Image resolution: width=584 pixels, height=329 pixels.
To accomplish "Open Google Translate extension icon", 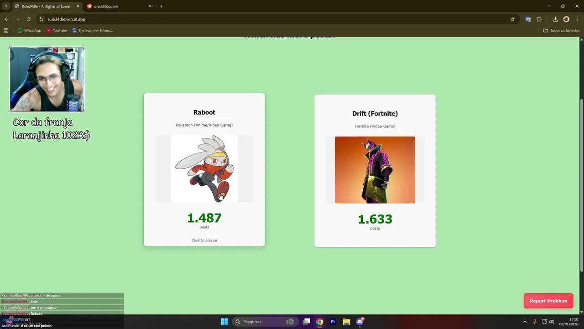I will pos(528,19).
